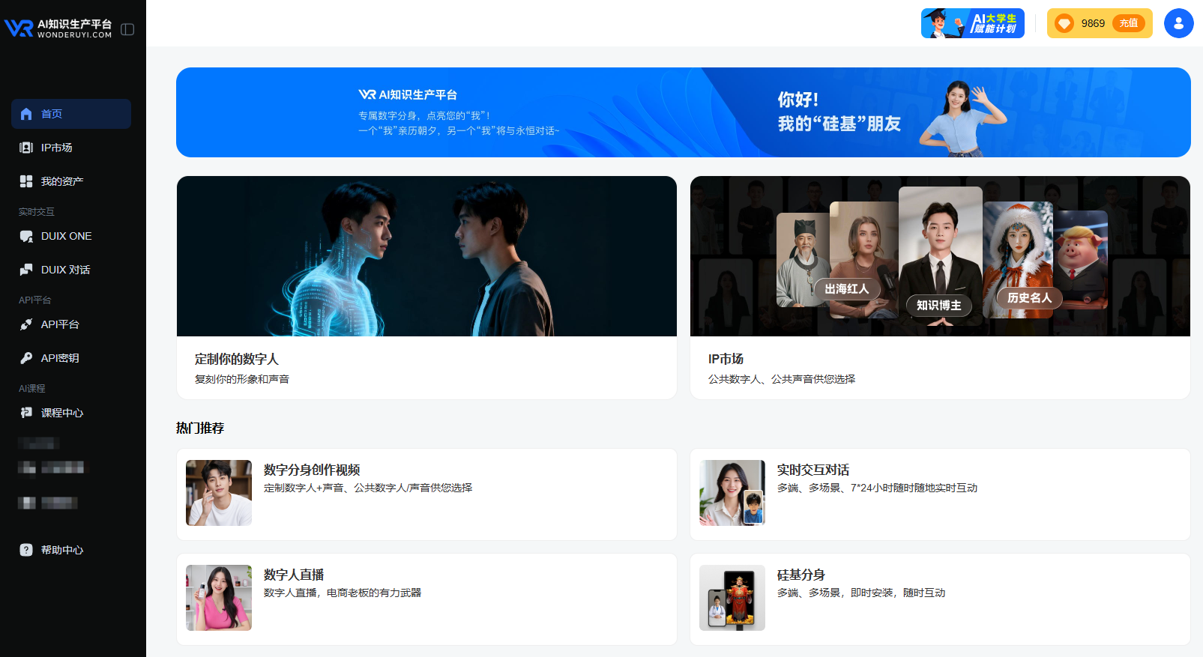Click the home icon beside 首页

(x=26, y=114)
